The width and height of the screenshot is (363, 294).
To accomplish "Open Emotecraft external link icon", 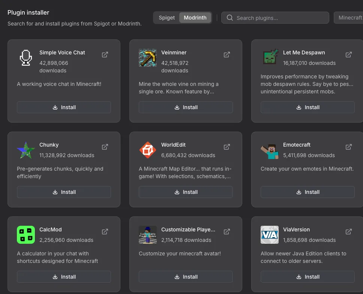I will point(349,147).
